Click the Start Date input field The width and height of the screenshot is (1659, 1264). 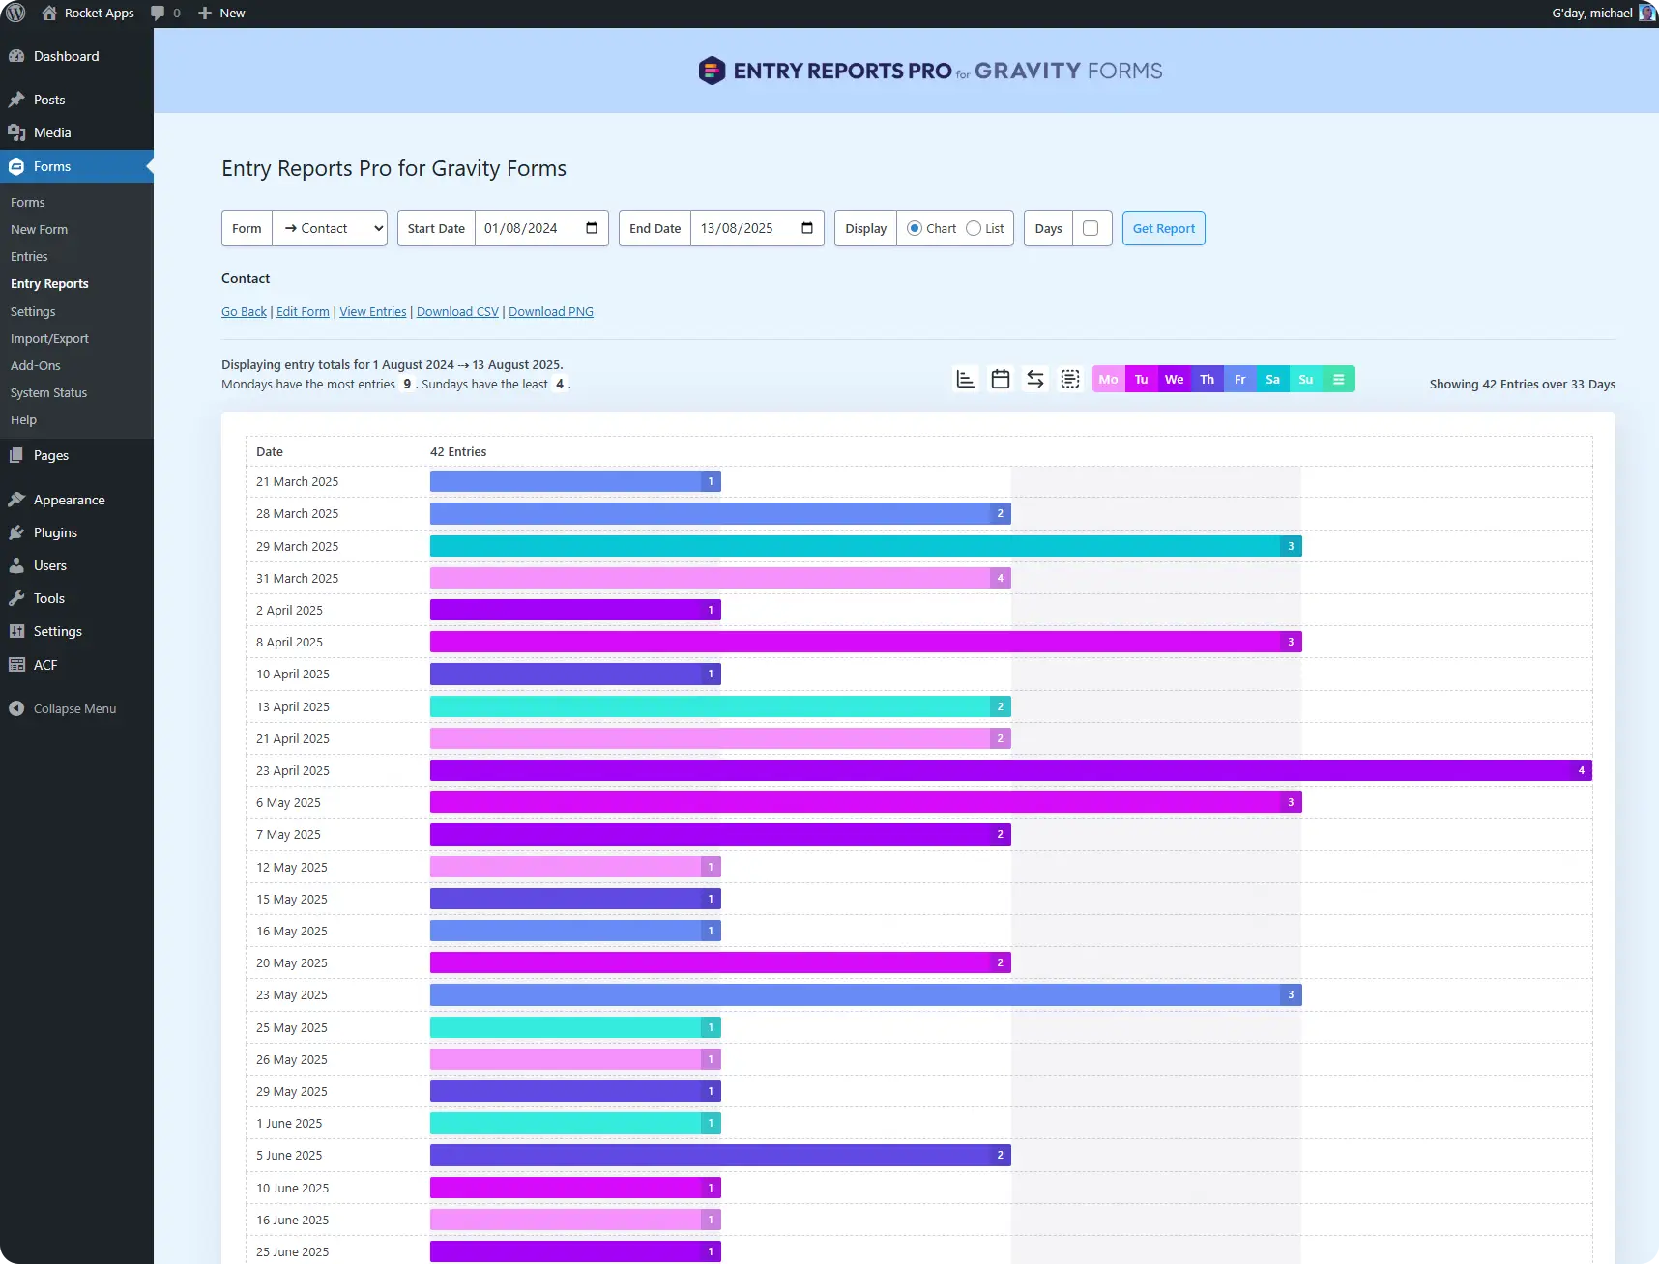point(541,228)
